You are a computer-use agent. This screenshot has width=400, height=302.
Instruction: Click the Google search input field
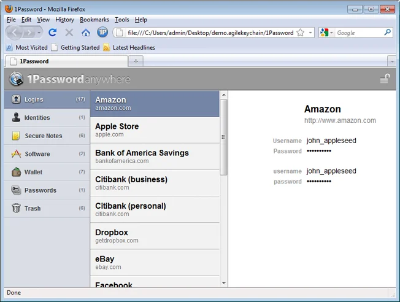pyautogui.click(x=359, y=33)
